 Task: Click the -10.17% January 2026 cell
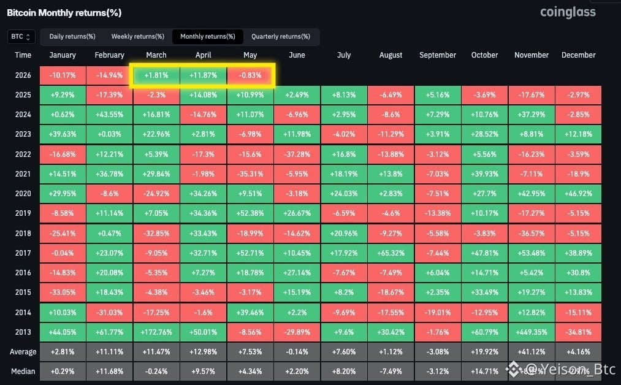tap(63, 75)
